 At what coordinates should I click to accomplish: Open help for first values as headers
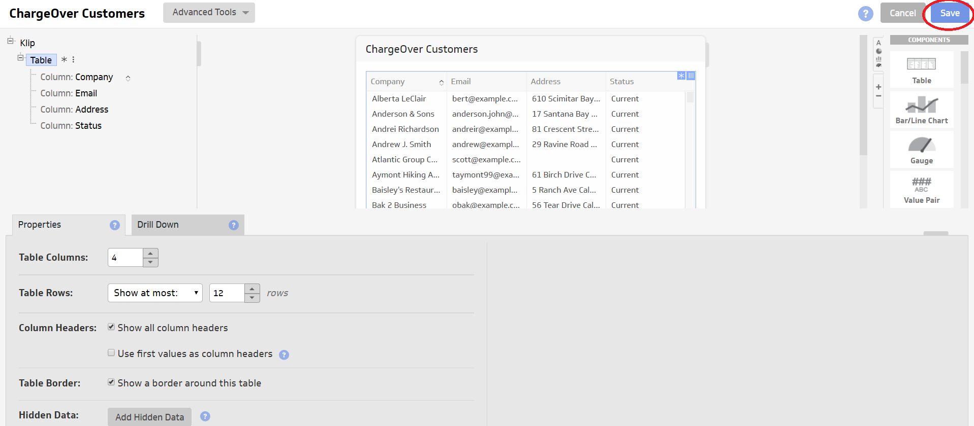(284, 355)
